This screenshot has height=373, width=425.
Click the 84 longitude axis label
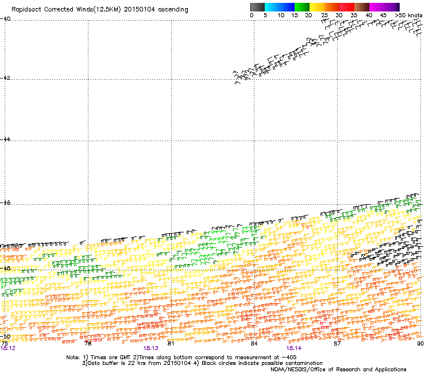(254, 343)
